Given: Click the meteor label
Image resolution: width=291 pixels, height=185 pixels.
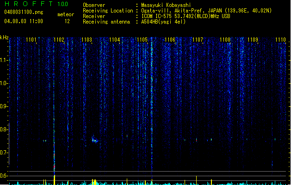Looking at the screenshot, I should [x=66, y=14].
